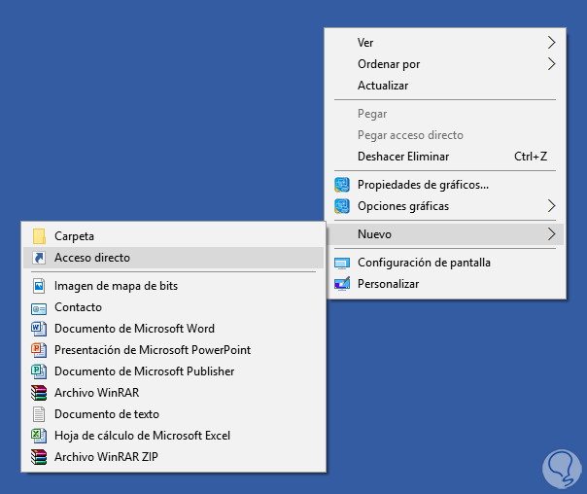This screenshot has width=587, height=494.
Task: Click the Archivo WinRAR ZIP icon
Action: tap(39, 457)
